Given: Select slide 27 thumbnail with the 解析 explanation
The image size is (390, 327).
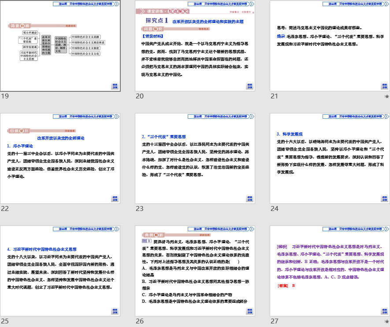Looking at the screenshot, I should pyautogui.click(x=330, y=271).
